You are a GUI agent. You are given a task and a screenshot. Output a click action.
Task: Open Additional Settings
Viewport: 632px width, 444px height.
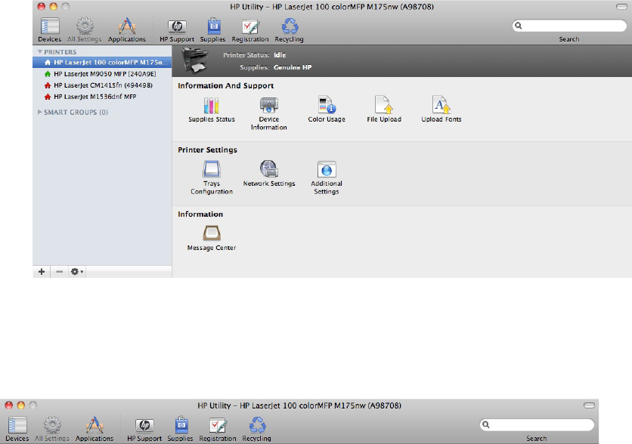[327, 177]
